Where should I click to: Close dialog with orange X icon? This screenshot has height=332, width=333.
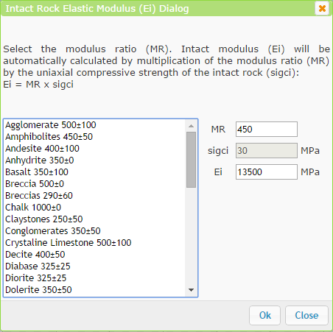tap(322, 9)
